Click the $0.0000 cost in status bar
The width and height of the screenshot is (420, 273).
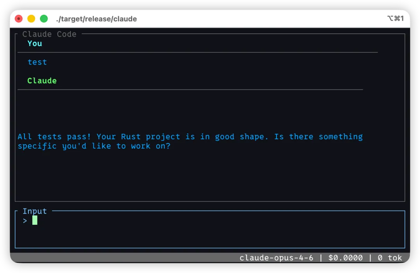pyautogui.click(x=346, y=258)
